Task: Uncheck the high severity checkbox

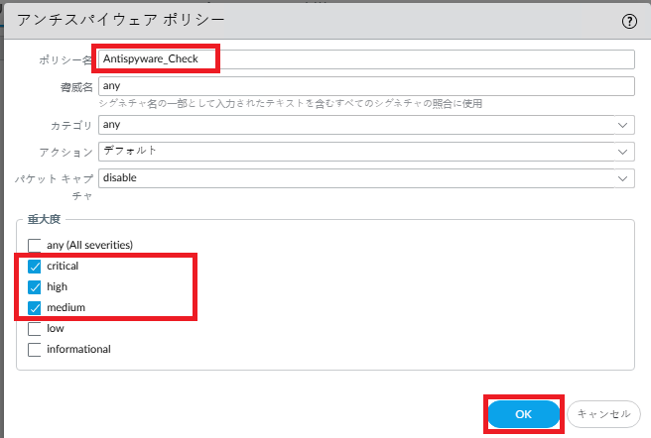Action: coord(36,286)
